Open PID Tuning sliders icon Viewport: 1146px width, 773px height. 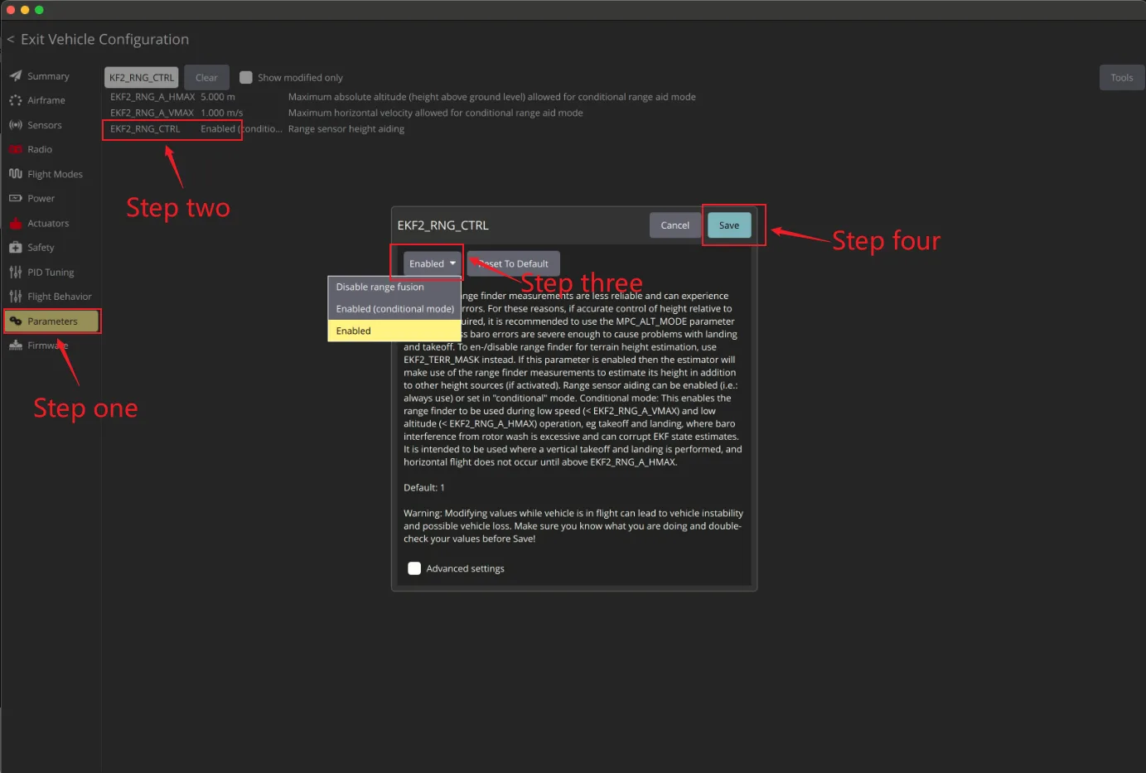[x=16, y=272]
